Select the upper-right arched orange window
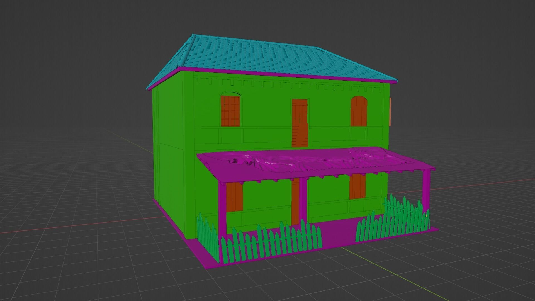 tap(359, 111)
